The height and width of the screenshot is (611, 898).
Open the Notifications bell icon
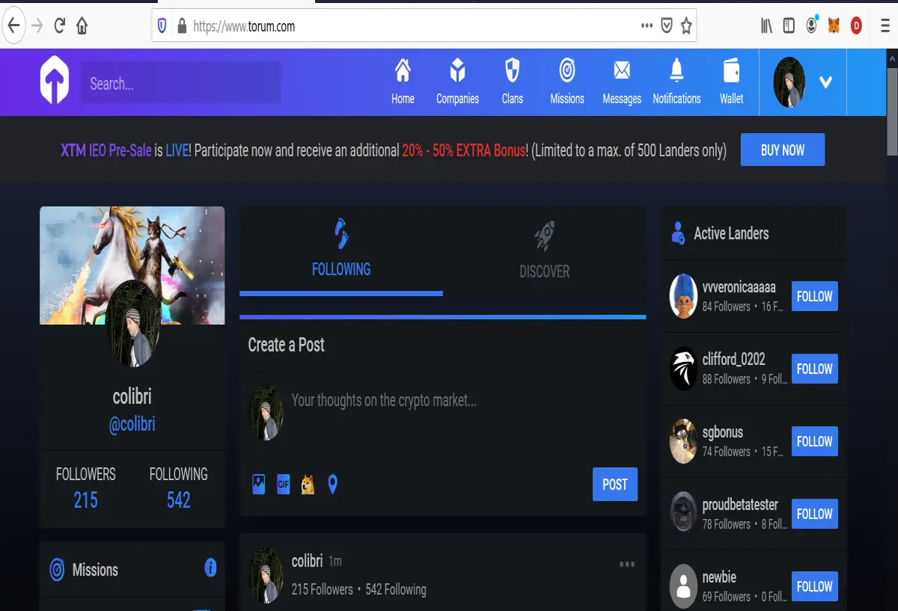tap(676, 71)
